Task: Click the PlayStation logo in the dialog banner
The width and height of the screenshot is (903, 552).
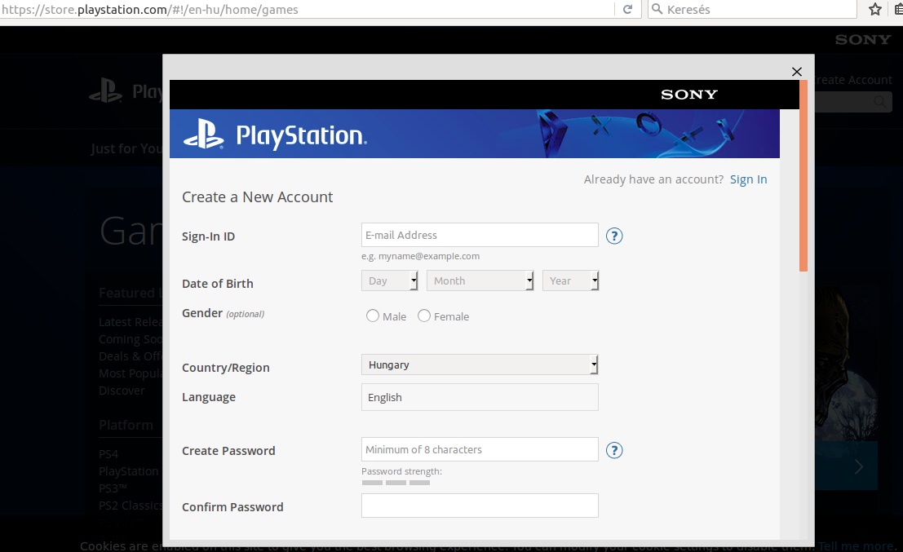Action: click(x=275, y=135)
